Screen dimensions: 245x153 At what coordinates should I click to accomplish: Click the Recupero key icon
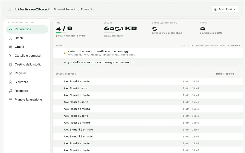pyautogui.click(x=10, y=91)
